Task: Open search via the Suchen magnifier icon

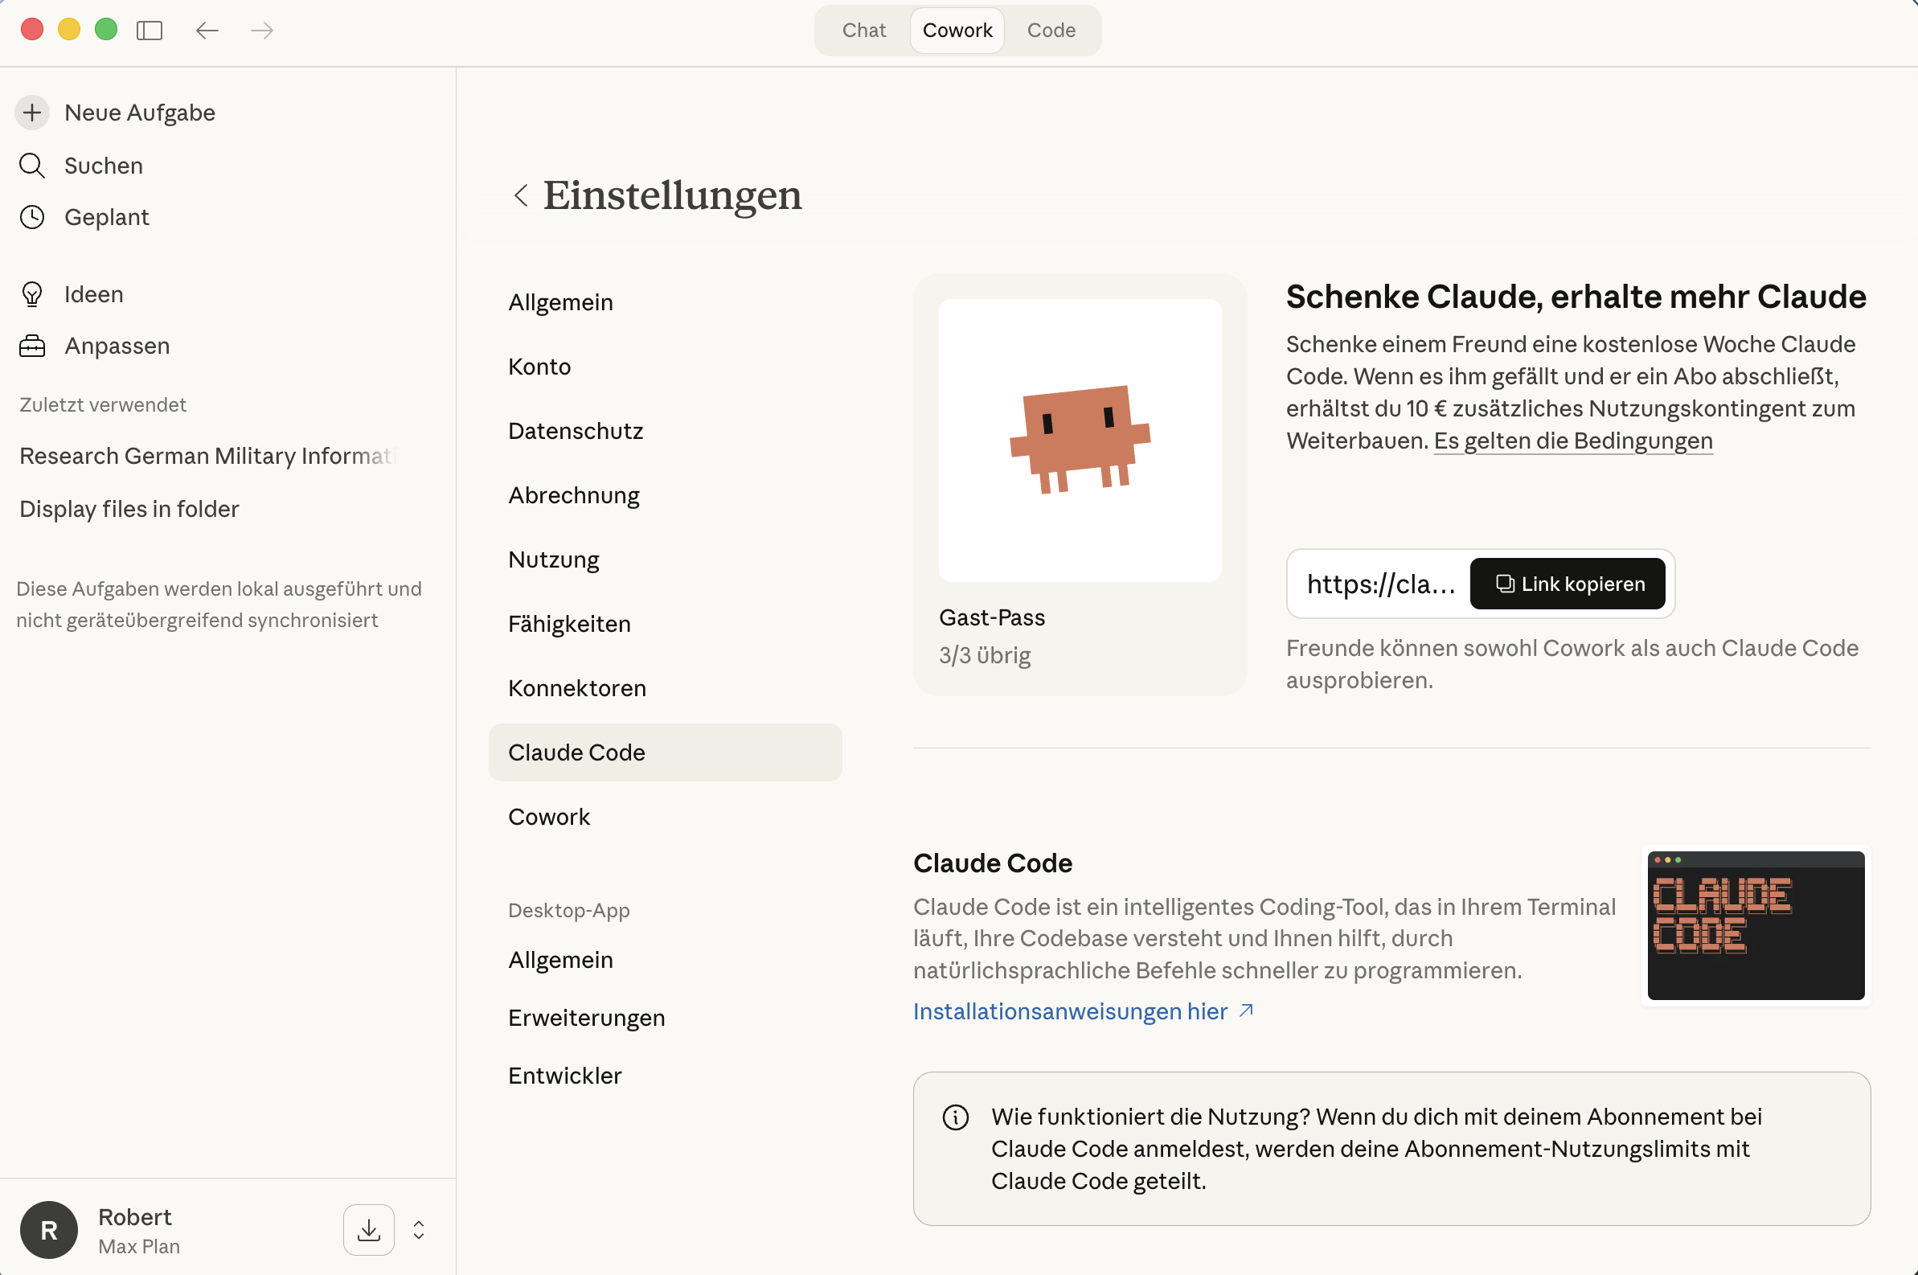Action: point(32,165)
